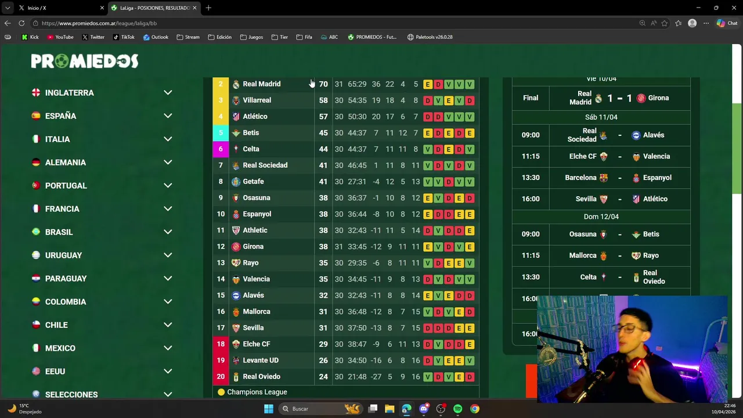Viewport: 743px width, 418px height.
Task: Add this page to favorites star
Action: 664,23
